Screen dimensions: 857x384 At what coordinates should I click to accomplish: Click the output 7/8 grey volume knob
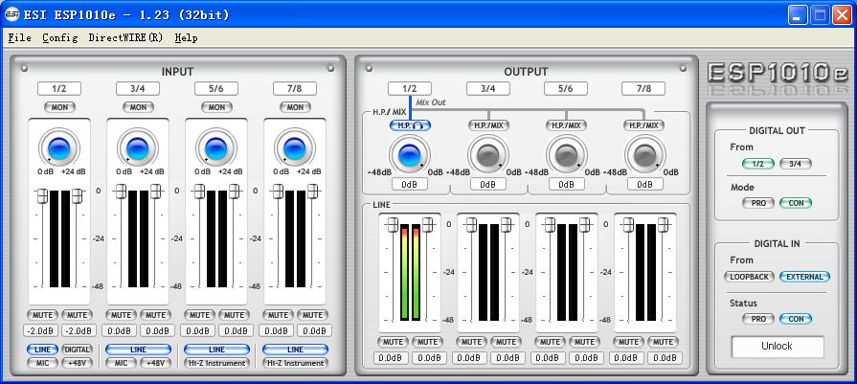[x=645, y=155]
